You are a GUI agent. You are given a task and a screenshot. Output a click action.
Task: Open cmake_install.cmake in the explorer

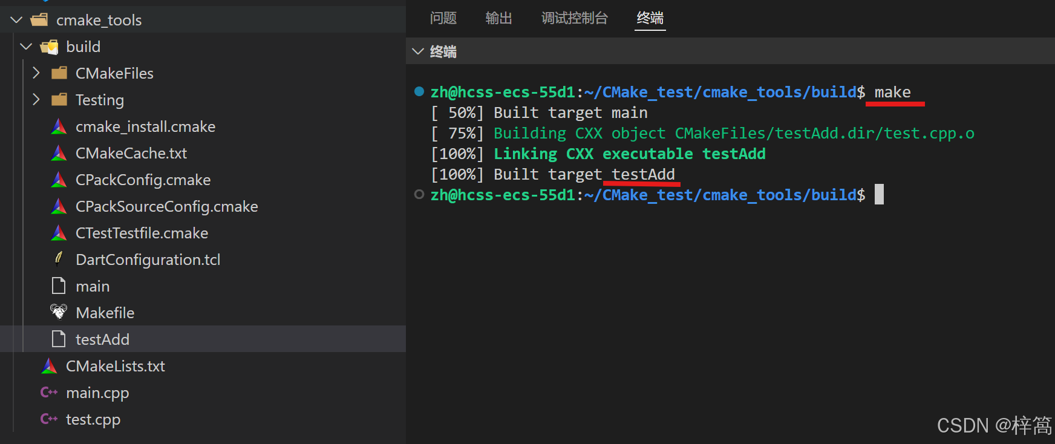pos(145,126)
